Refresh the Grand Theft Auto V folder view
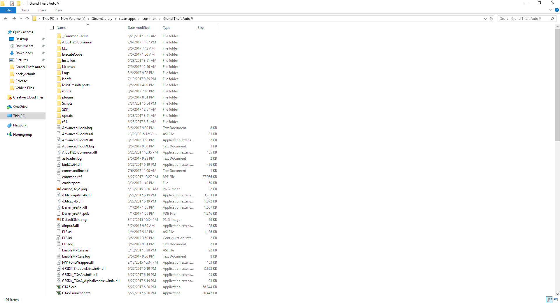 (x=491, y=19)
